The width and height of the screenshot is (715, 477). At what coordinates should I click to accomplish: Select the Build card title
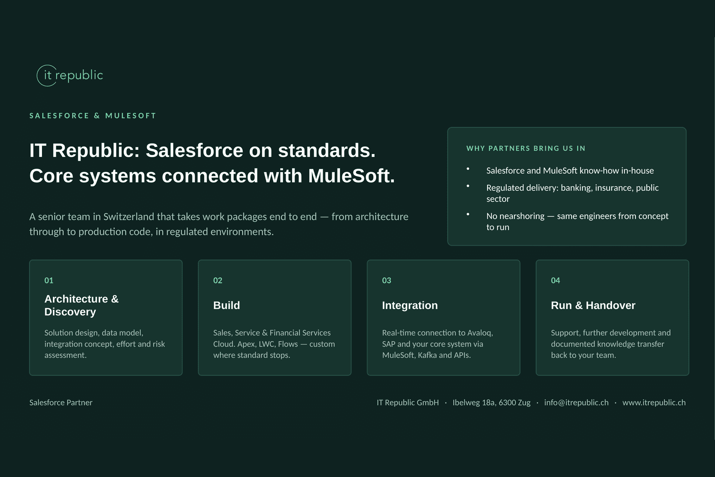point(226,305)
